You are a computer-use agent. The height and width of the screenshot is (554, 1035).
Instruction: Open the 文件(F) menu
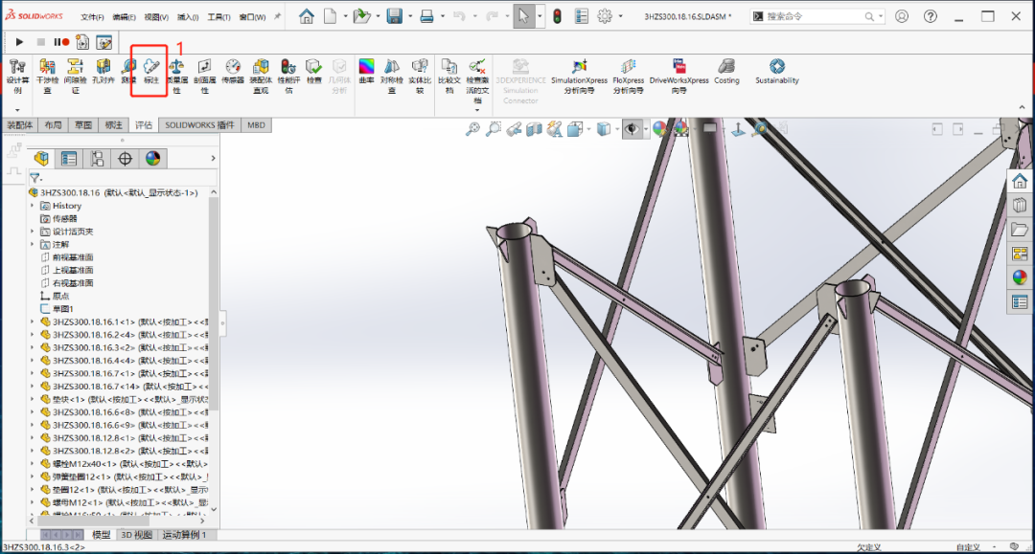pos(92,17)
